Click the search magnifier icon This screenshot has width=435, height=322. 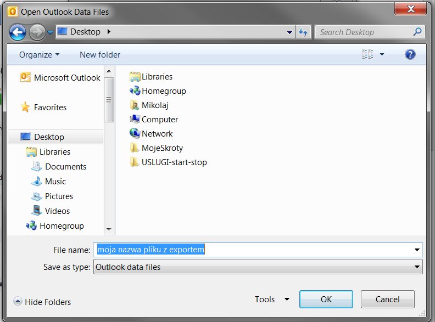418,32
